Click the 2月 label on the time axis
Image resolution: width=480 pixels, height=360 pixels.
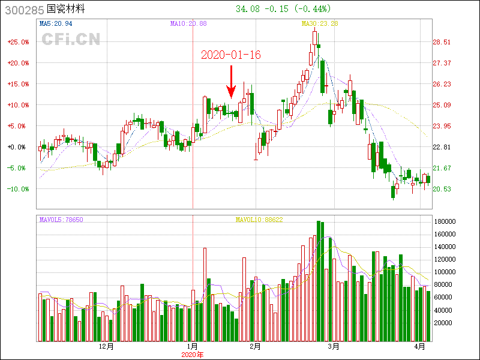click(255, 347)
